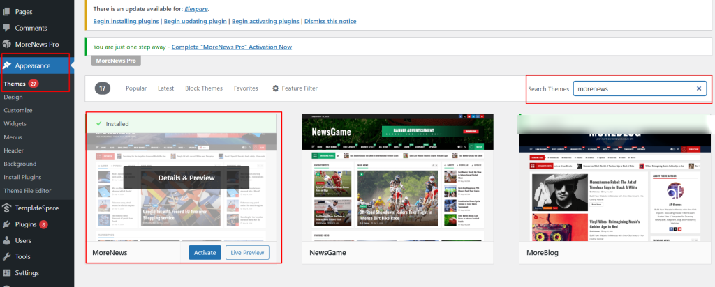
Task: Click Complete MoreNews Pro Activation Now link
Action: 232,47
